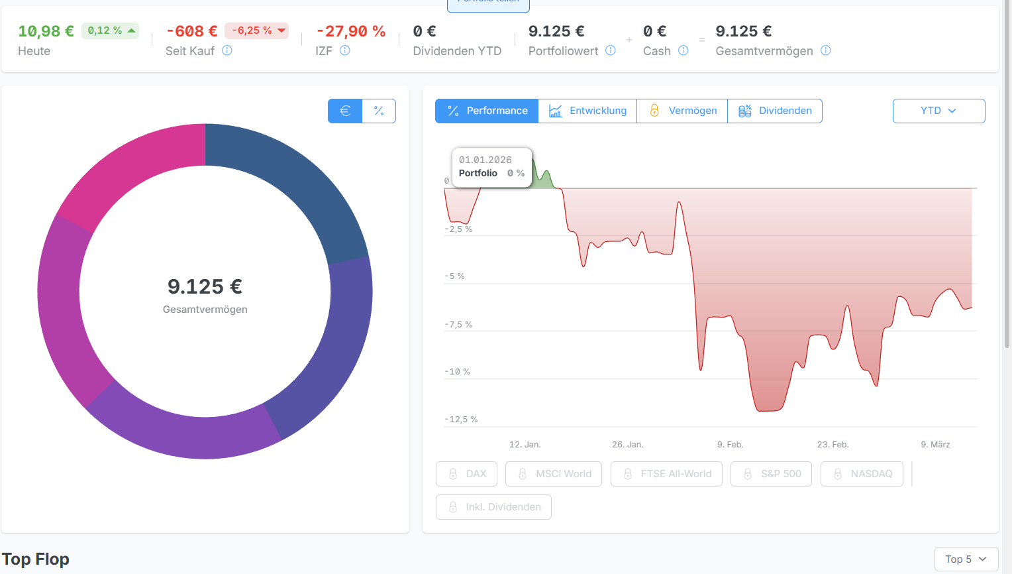The width and height of the screenshot is (1012, 574).
Task: Toggle the Inkl. Dividenden option
Action: (x=493, y=507)
